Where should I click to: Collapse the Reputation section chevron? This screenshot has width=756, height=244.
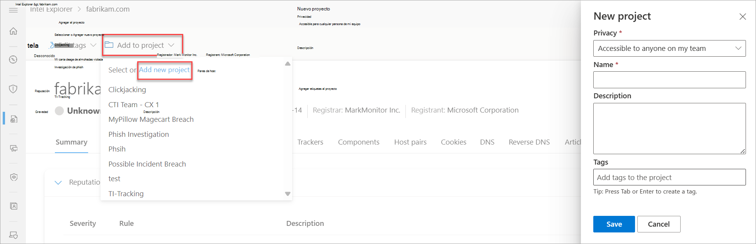58,182
